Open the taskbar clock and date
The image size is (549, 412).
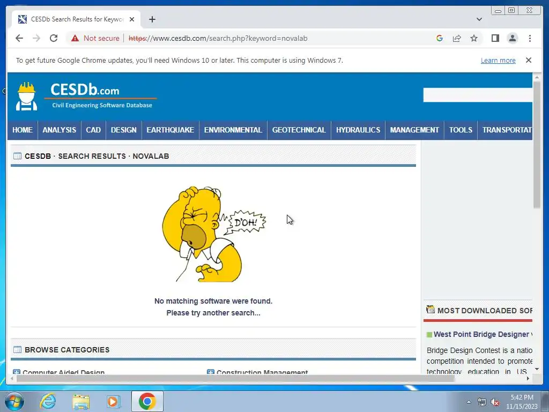coord(522,402)
